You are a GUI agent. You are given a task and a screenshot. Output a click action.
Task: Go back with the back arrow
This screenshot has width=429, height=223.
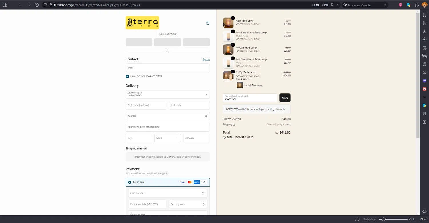tap(20, 5)
